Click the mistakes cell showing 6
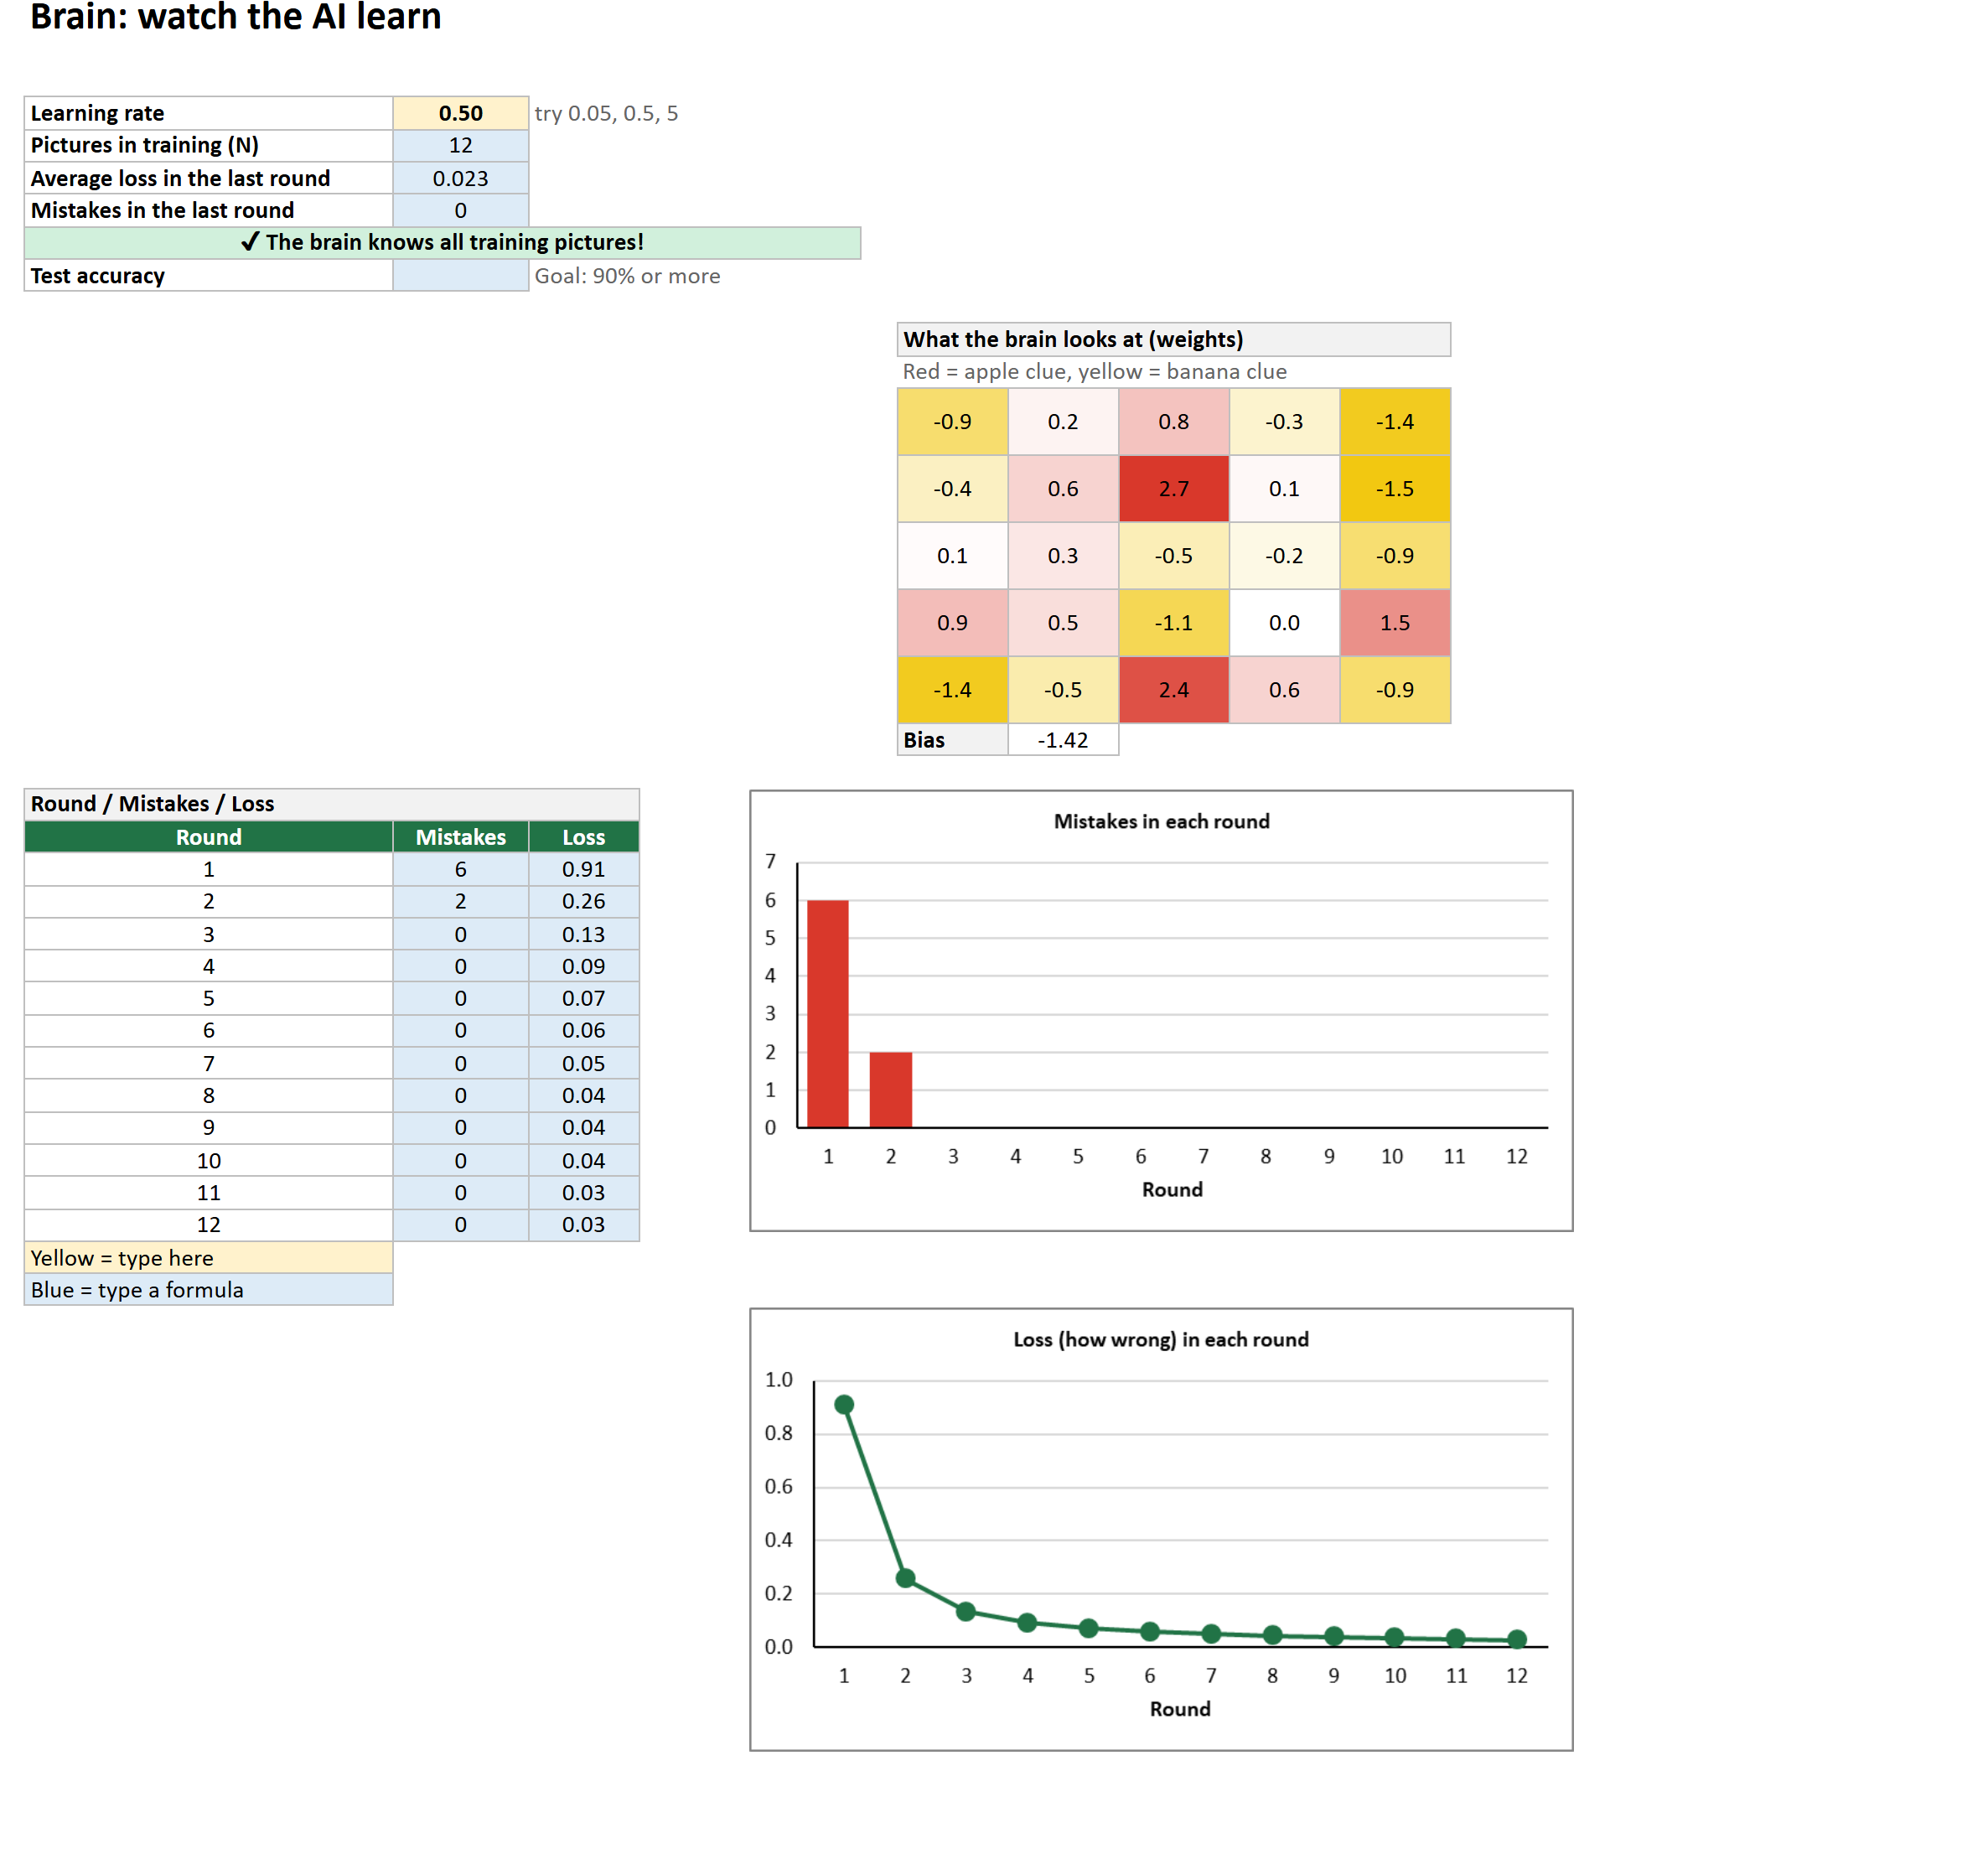The width and height of the screenshot is (1988, 1859). [460, 869]
